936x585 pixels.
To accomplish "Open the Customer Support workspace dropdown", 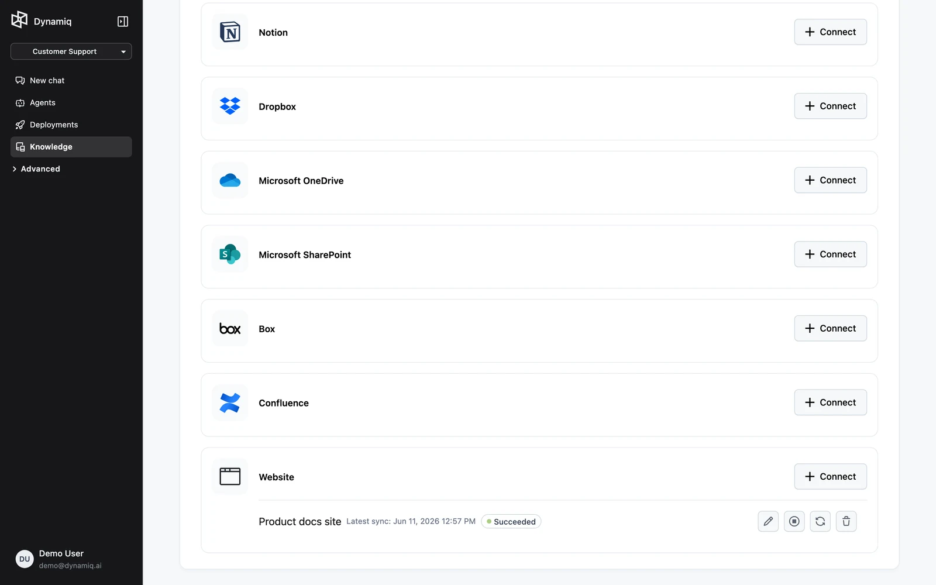I will click(71, 51).
